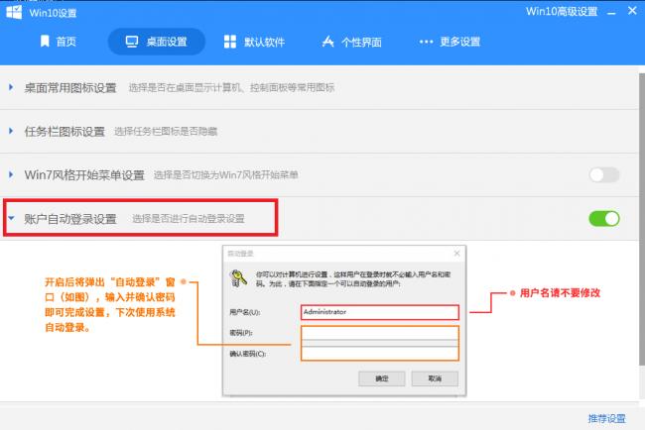Image resolution: width=645 pixels, height=430 pixels.
Task: Click Win7风格开始菜单设置 title text
Action: click(x=84, y=175)
